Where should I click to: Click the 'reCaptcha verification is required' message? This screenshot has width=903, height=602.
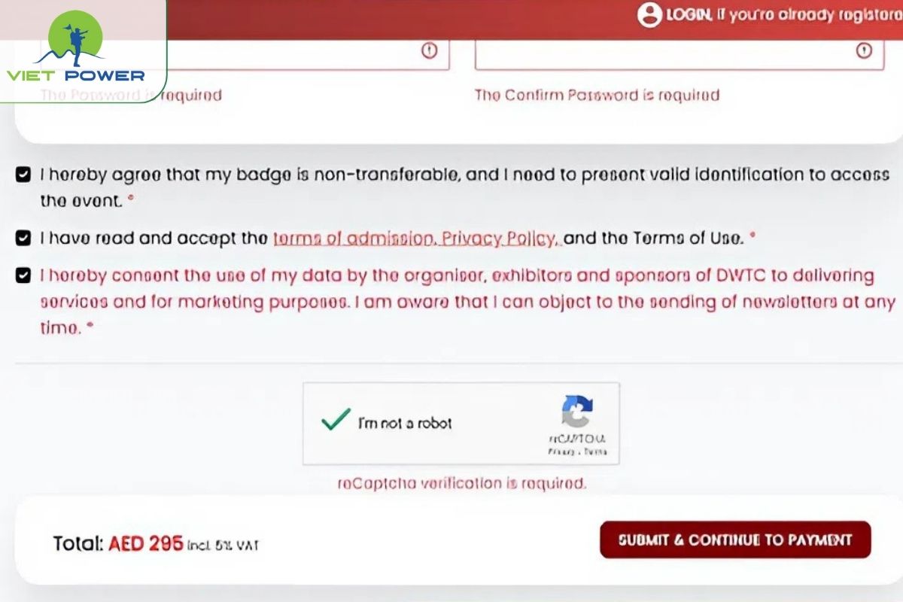461,484
